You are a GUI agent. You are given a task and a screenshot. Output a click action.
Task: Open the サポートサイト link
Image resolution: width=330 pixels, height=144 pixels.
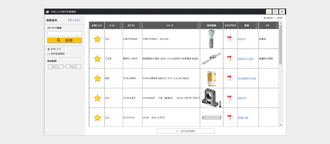point(74,20)
